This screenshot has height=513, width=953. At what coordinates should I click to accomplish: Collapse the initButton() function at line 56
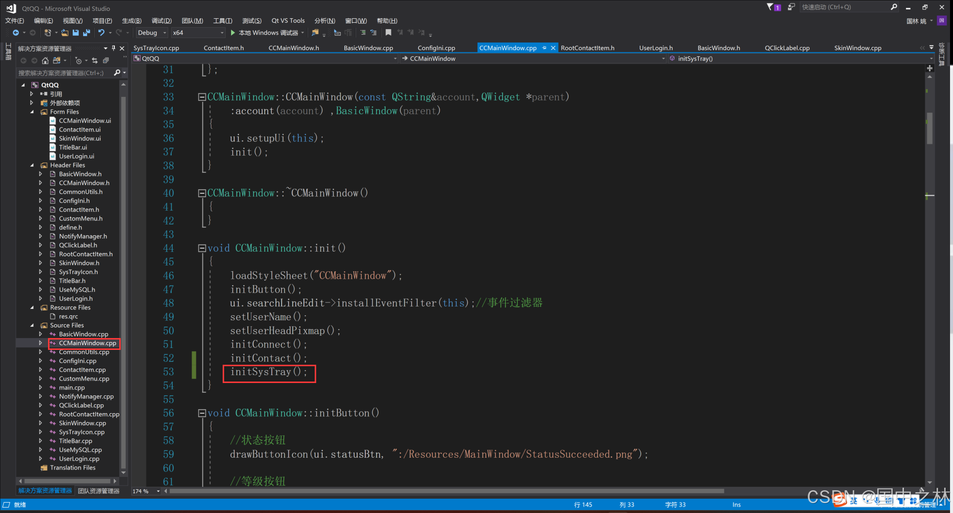point(202,413)
